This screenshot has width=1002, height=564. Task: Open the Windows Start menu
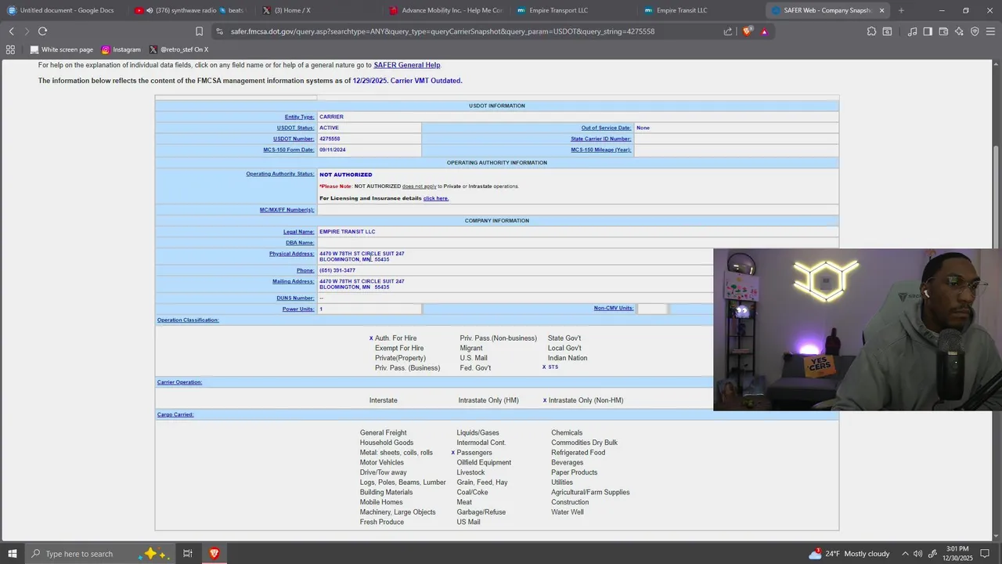(x=12, y=554)
